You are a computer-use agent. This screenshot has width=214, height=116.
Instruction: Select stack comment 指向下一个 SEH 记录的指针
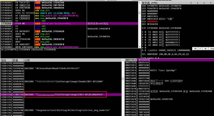[x=166, y=81]
